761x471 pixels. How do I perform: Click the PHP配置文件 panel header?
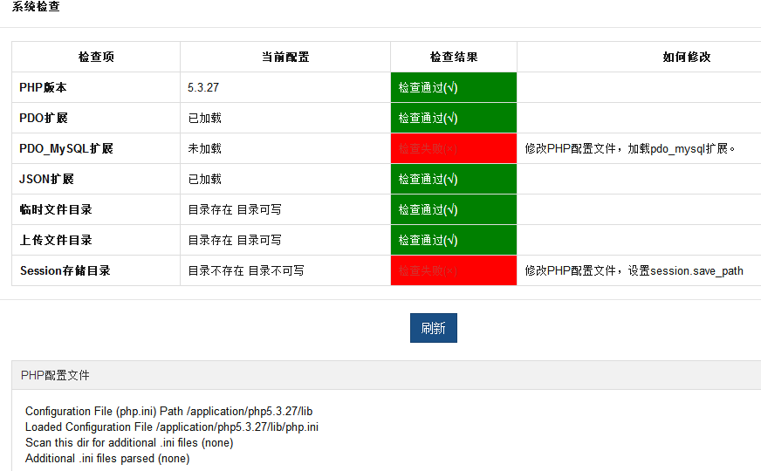(x=387, y=375)
